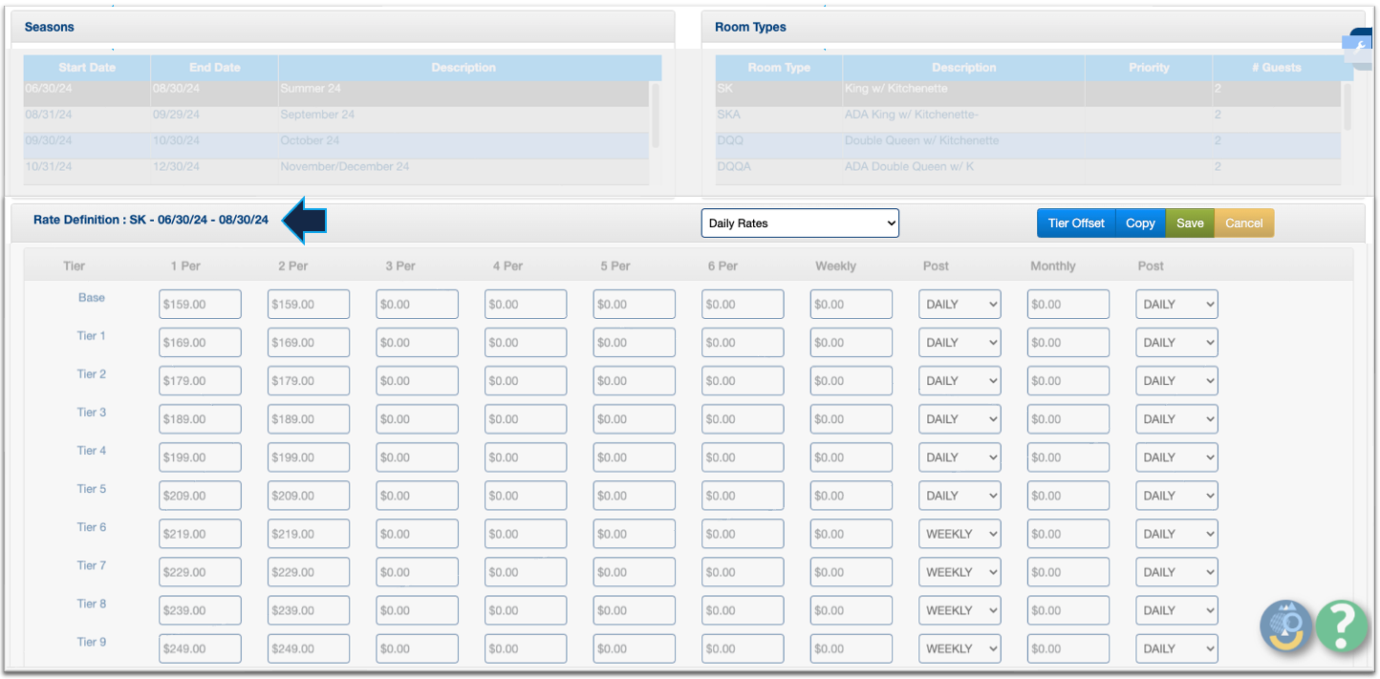Click the Base 1 Per rate field
Image resolution: width=1380 pixels, height=679 pixels.
pos(200,305)
